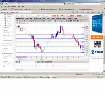Select the 30-minute time scale button
105x97 pixels.
[35, 21]
